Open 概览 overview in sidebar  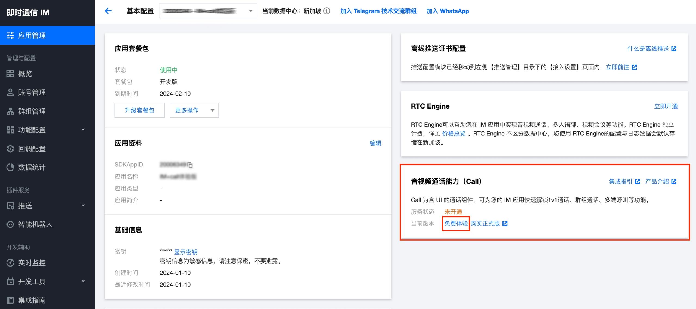25,74
